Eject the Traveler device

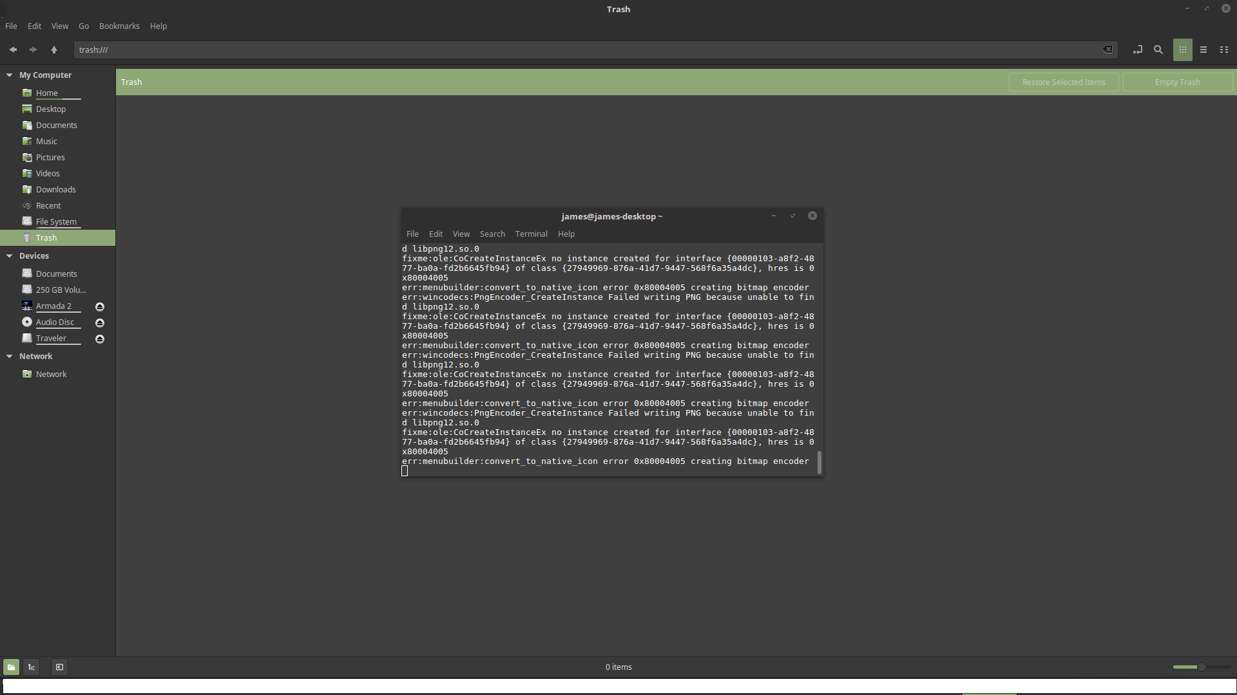pyautogui.click(x=100, y=338)
